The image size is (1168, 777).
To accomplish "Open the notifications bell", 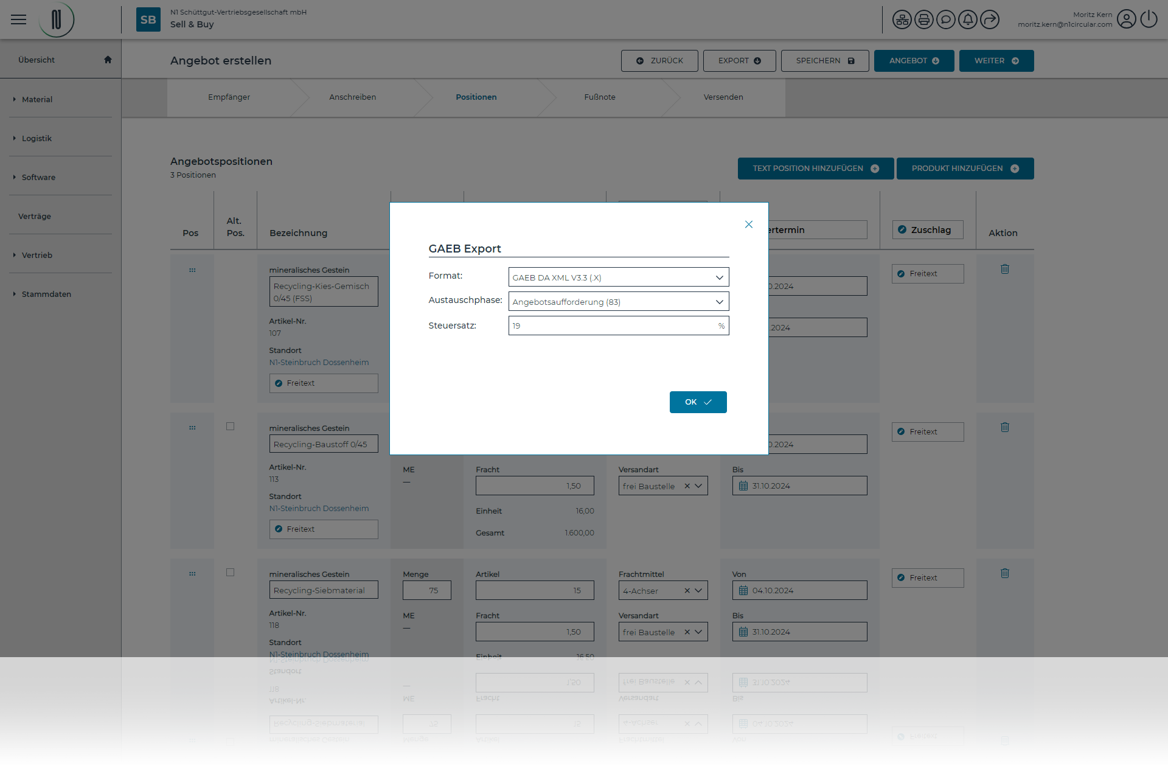I will [967, 19].
